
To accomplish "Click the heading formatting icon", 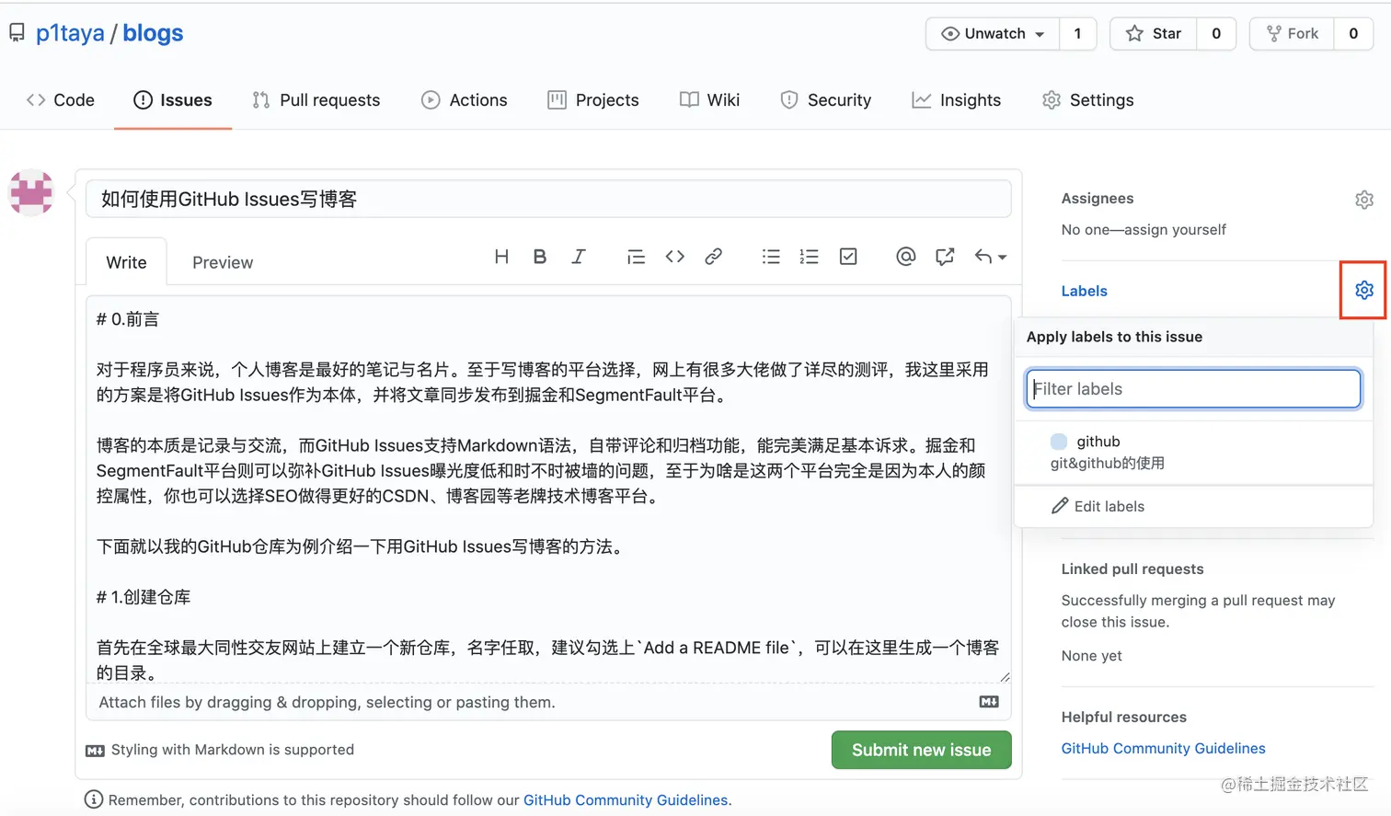I will coord(501,257).
